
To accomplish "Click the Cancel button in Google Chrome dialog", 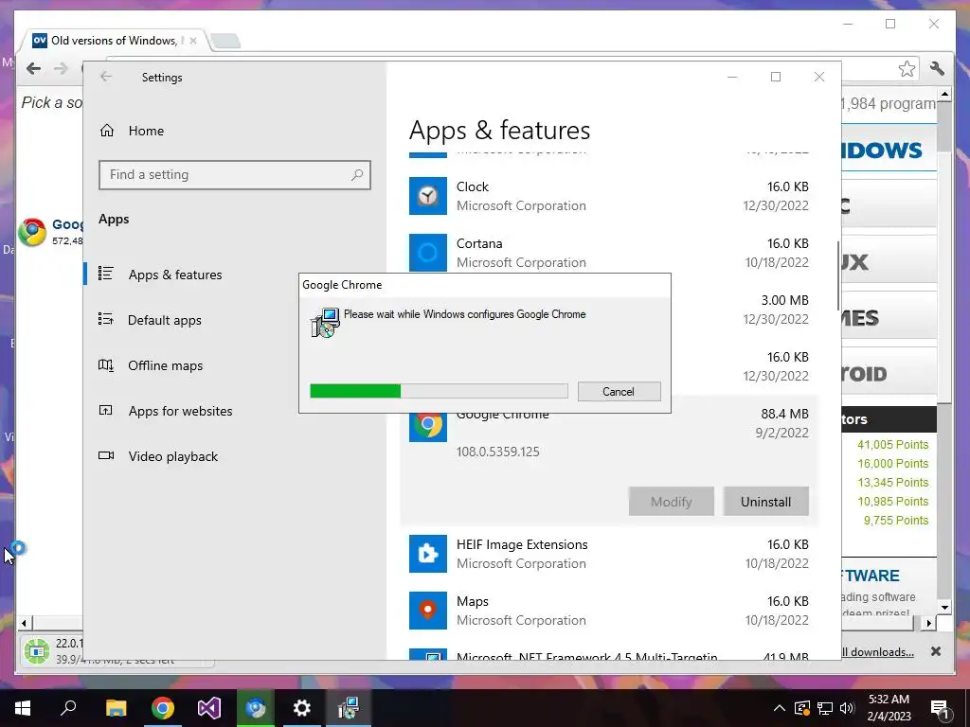I will point(619,391).
